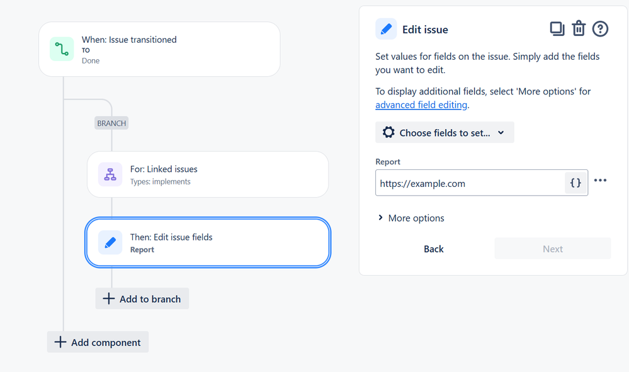Click the Add component button
This screenshot has width=629, height=372.
98,342
